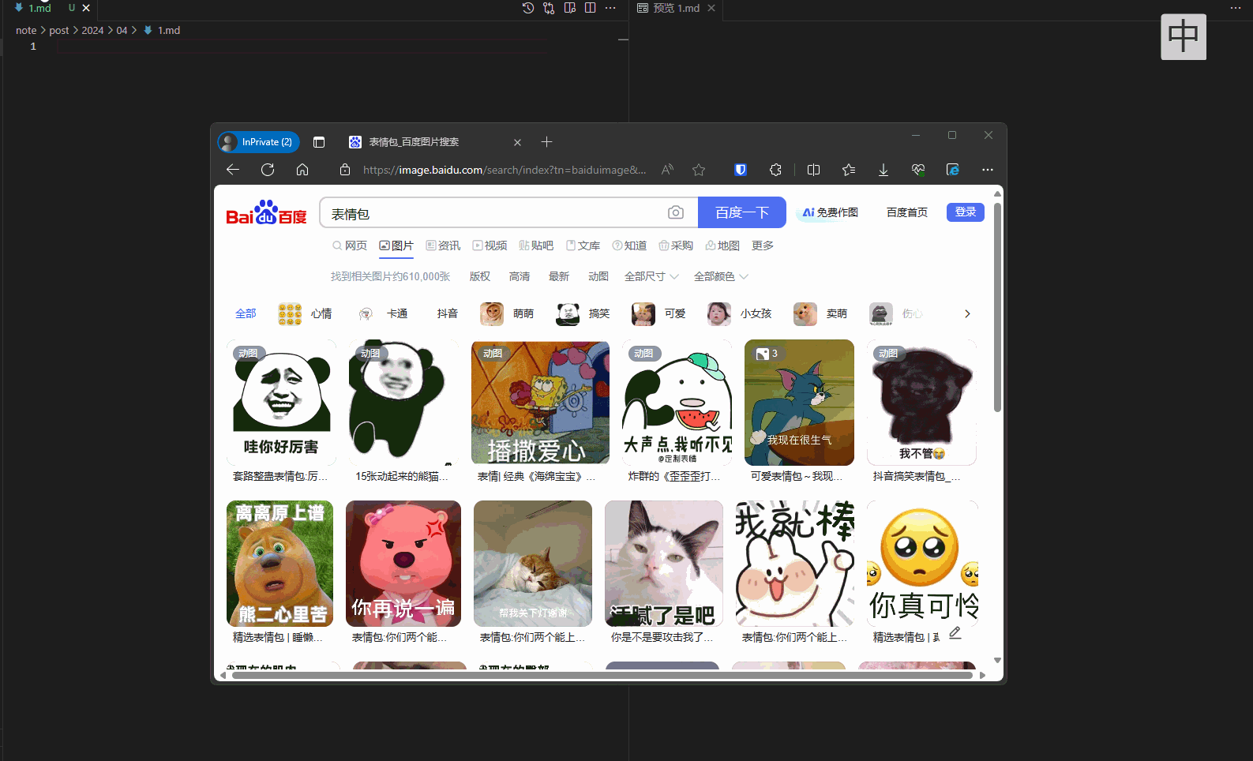
Task: Click the 登录 login button
Action: coord(965,212)
